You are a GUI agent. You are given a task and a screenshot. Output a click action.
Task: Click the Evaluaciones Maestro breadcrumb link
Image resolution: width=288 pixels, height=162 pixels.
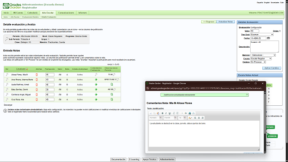31,17
